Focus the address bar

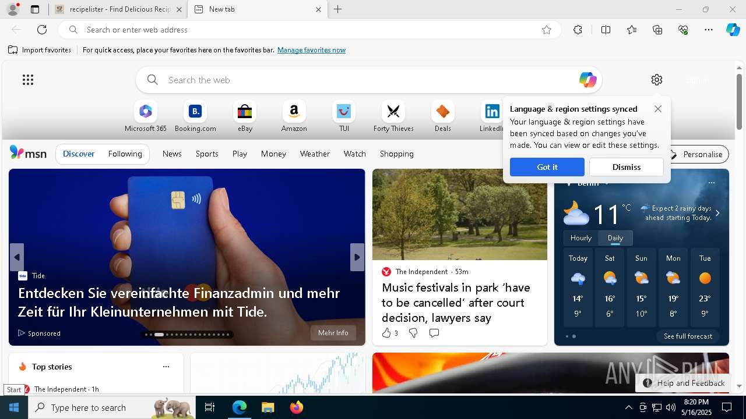click(309, 30)
